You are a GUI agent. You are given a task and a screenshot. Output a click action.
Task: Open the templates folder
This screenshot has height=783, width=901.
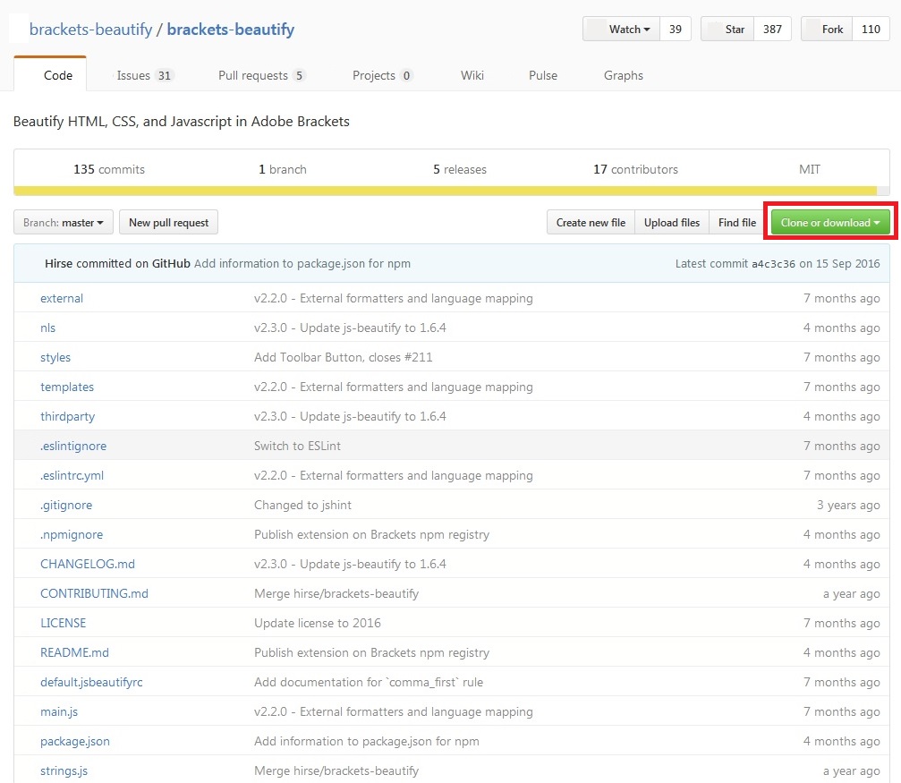coord(66,387)
